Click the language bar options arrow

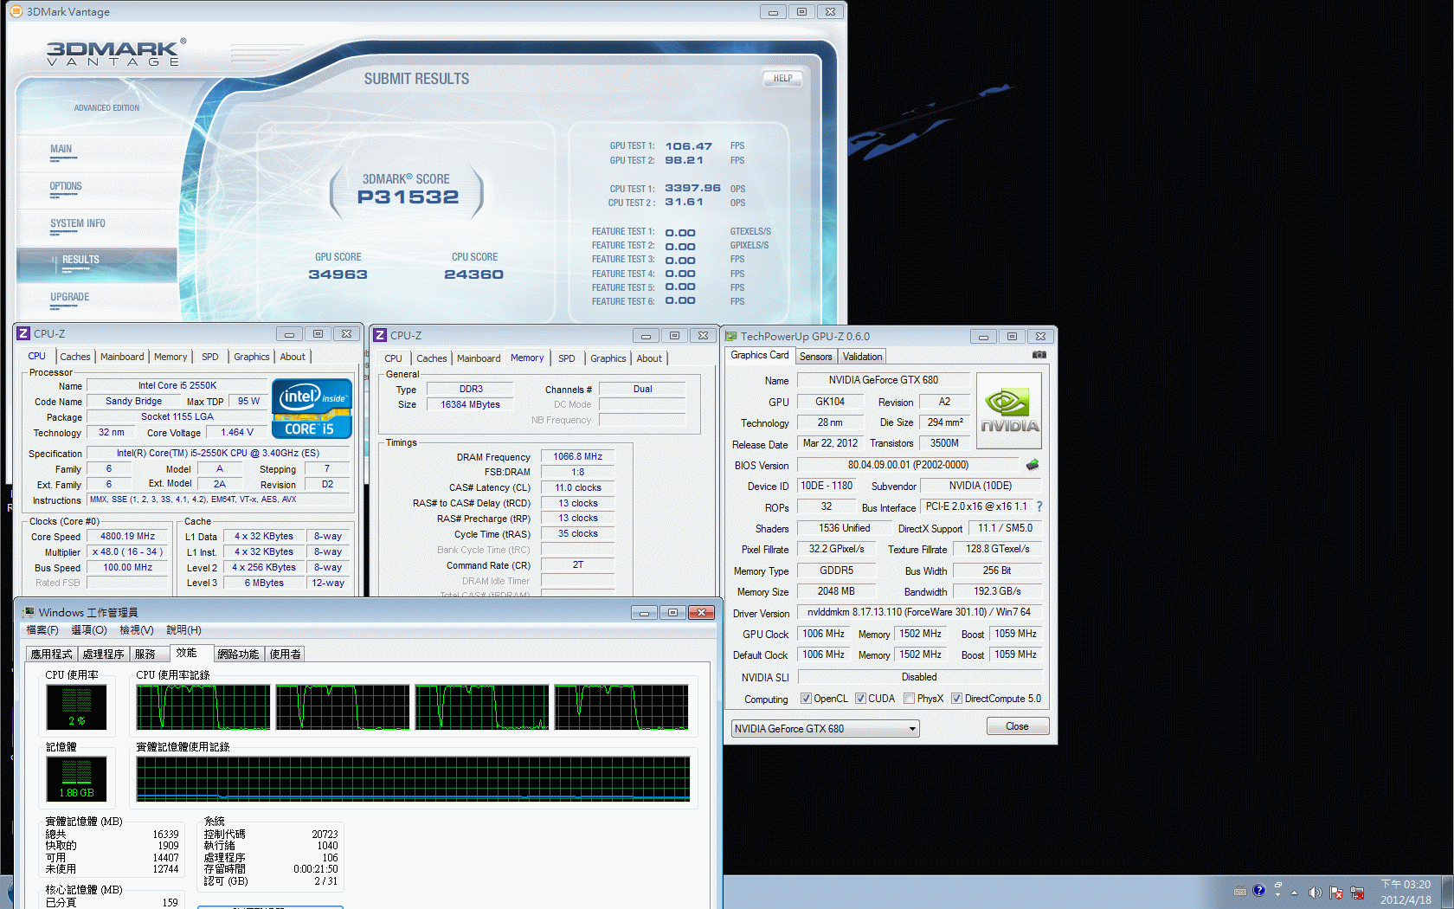[1277, 894]
